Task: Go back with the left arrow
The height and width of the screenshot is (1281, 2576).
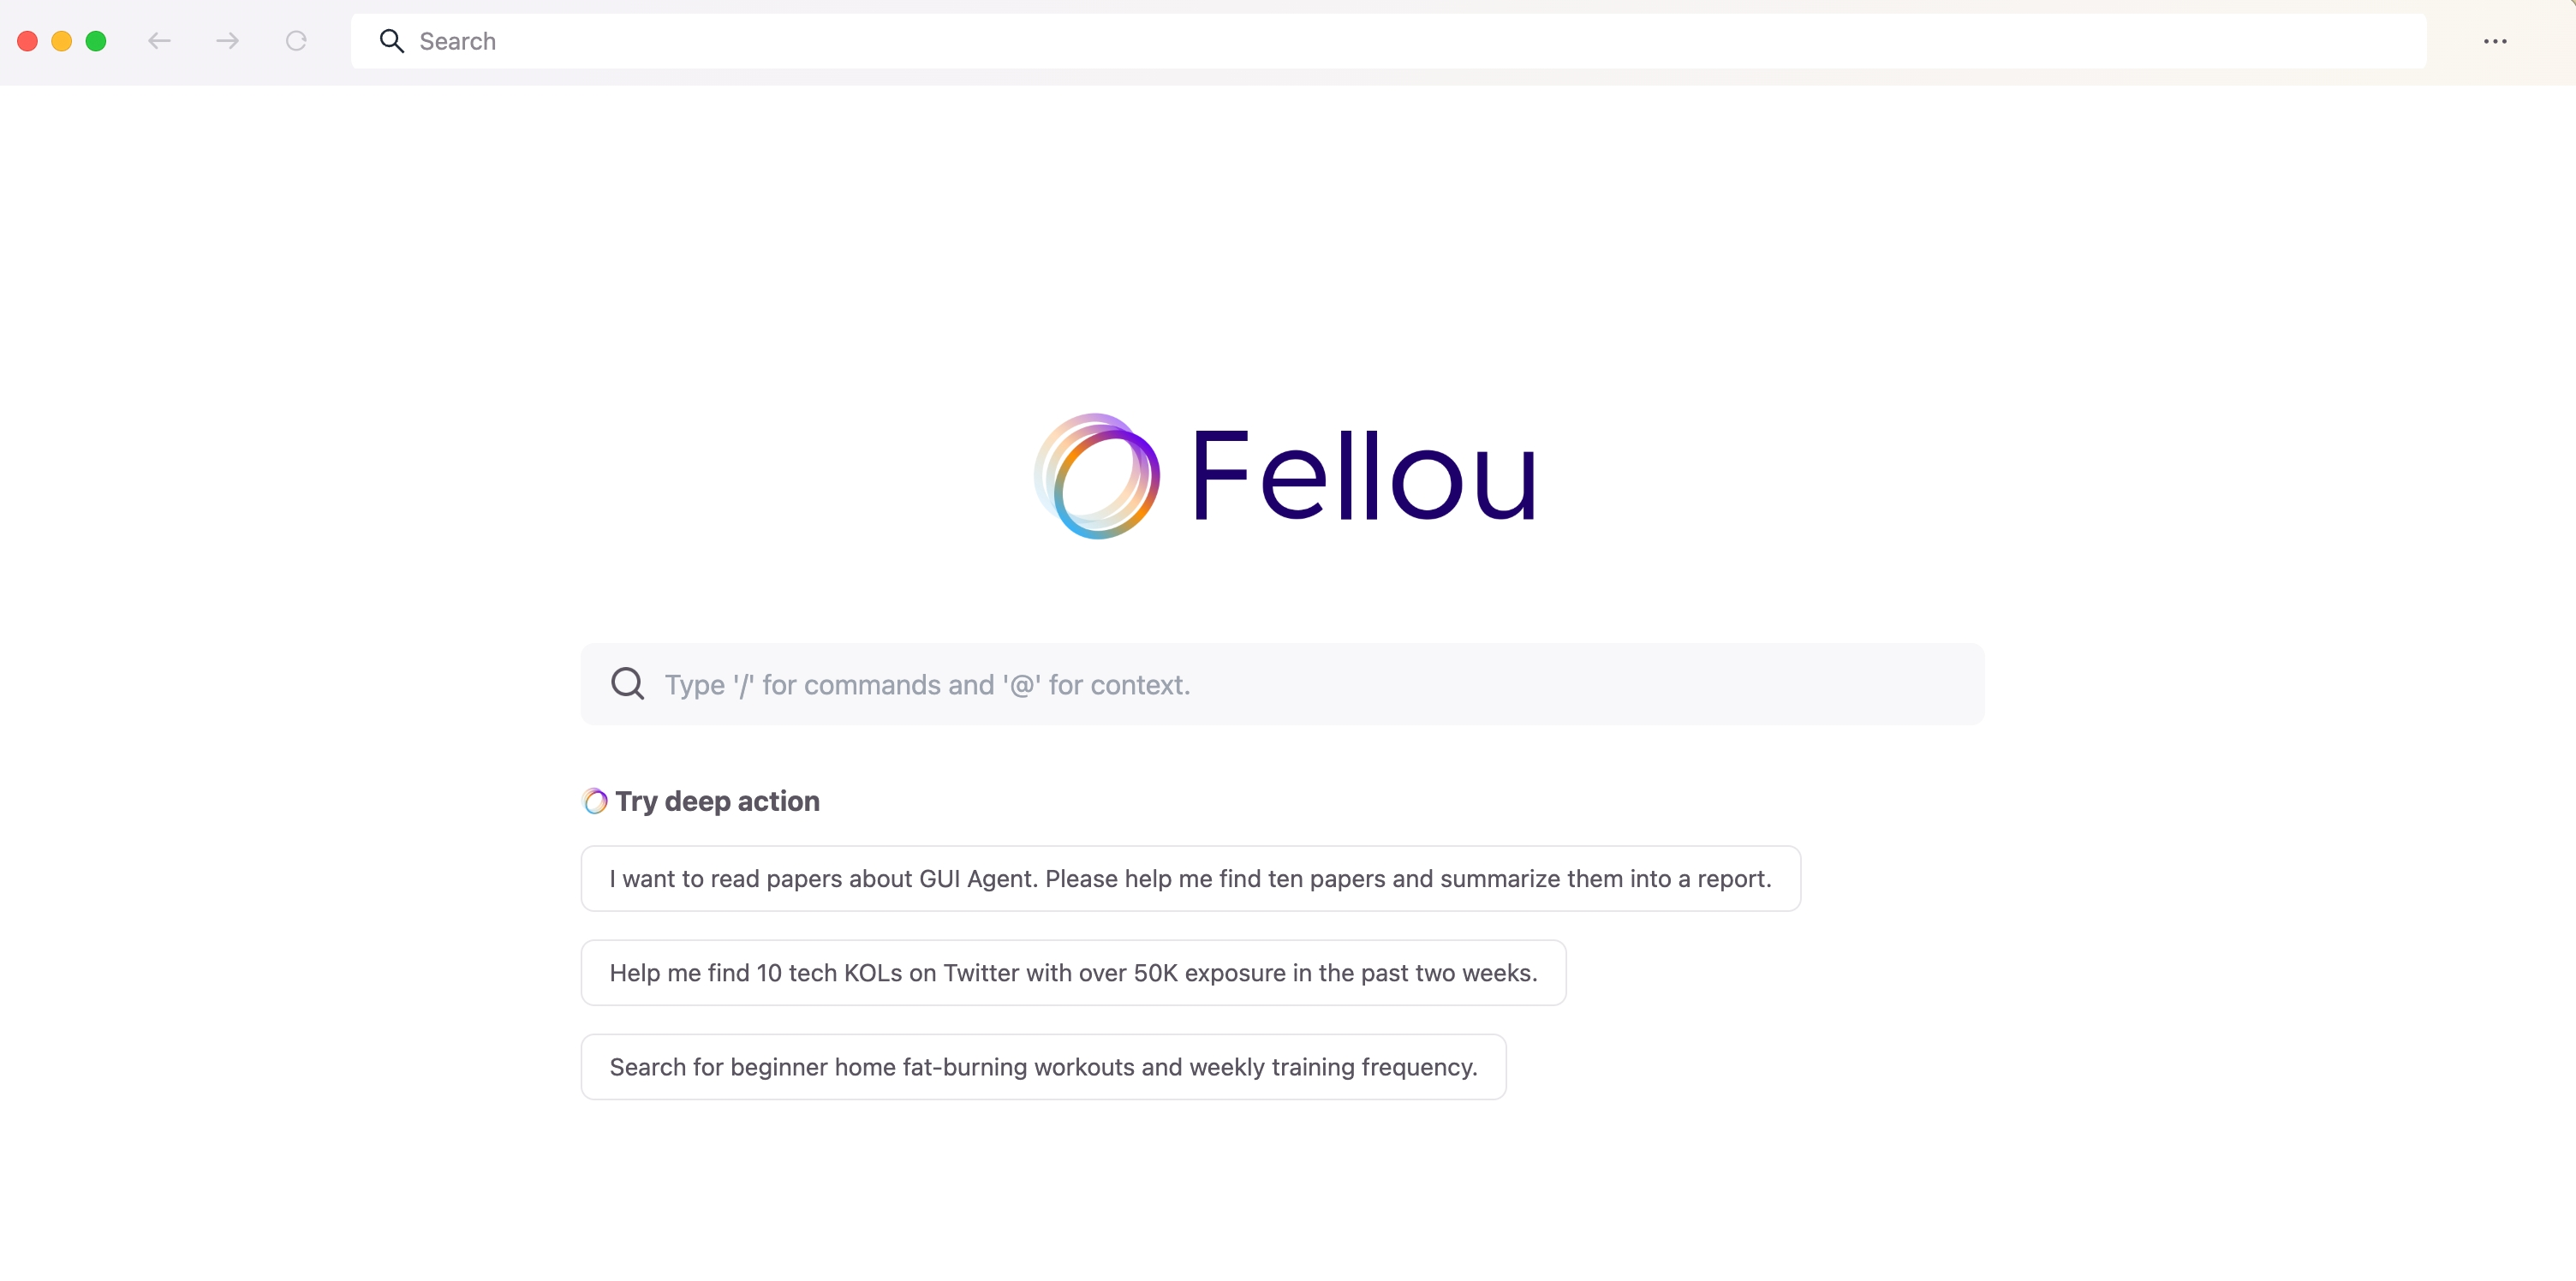Action: [159, 41]
